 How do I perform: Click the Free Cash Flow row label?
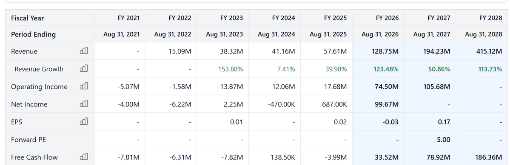coord(34,157)
